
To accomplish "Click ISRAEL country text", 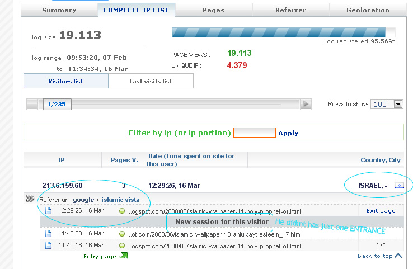I will (370, 186).
